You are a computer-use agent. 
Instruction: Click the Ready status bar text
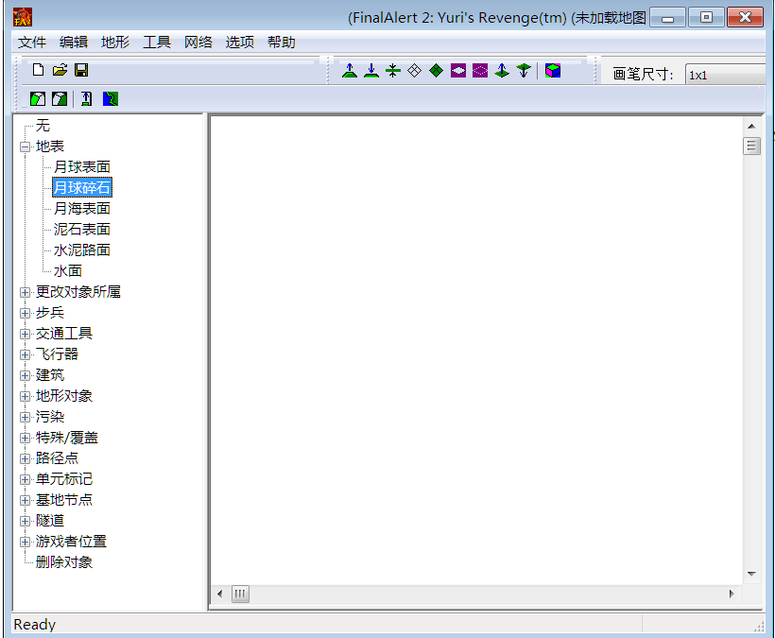(35, 625)
